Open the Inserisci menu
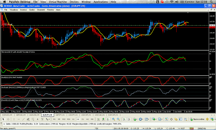Viewport: 216px width, 130px height. pos(24,10)
